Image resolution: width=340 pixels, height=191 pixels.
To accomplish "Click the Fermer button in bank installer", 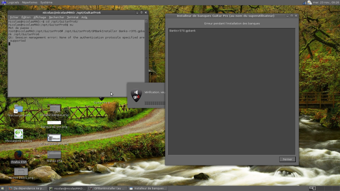I will (x=287, y=160).
